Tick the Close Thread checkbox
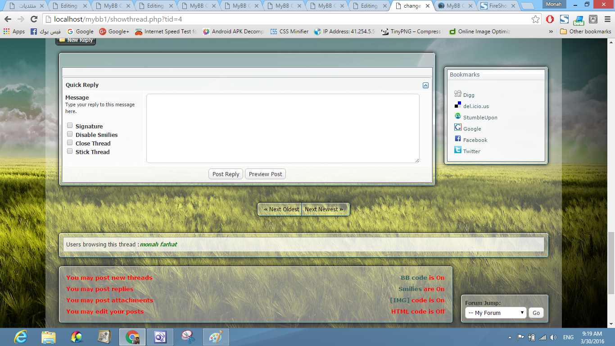Viewport: 615px width, 346px height. click(70, 143)
